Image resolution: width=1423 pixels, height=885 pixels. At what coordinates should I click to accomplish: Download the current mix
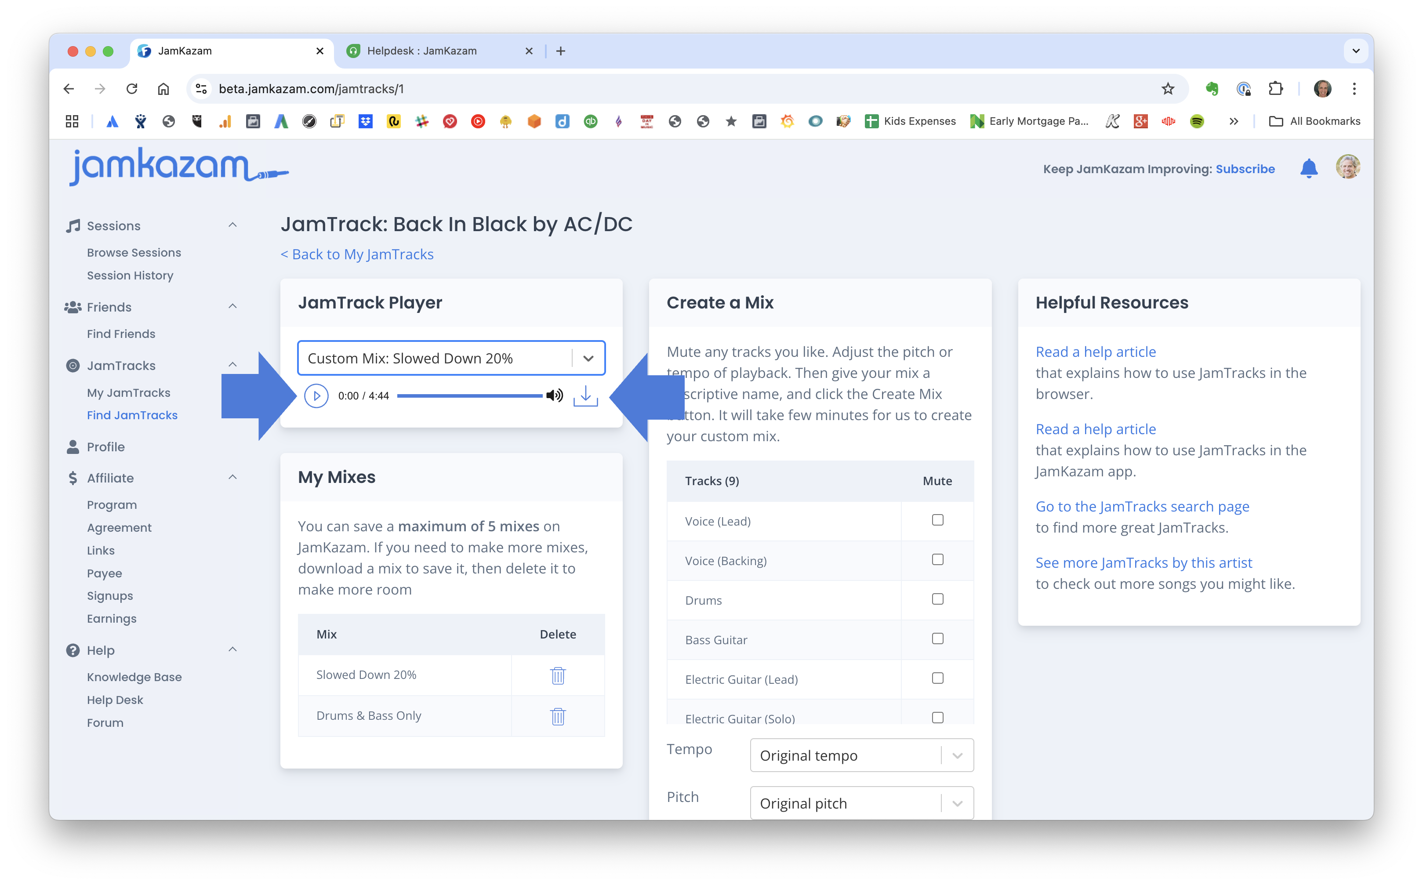(x=585, y=396)
